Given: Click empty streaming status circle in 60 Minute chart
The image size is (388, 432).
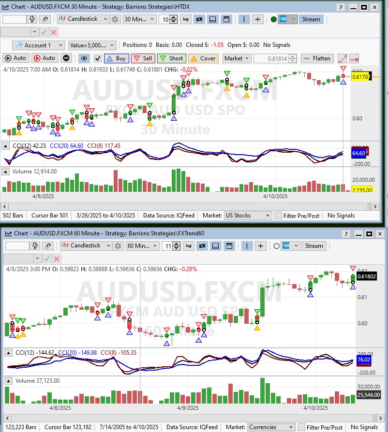Looking at the screenshot, I should 277,246.
